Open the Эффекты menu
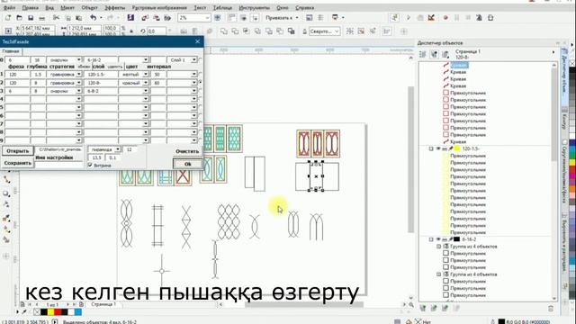Image resolution: width=576 pixels, height=324 pixels. tap(114, 8)
